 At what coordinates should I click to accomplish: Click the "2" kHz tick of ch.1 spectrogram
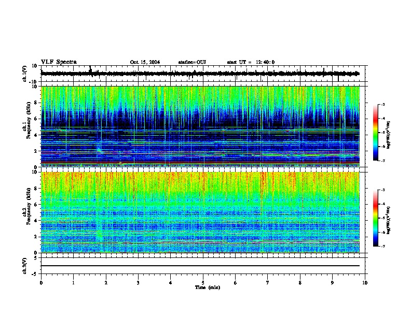click(x=36, y=151)
